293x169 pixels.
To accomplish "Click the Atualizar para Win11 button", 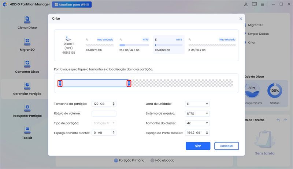I will pyautogui.click(x=72, y=5).
